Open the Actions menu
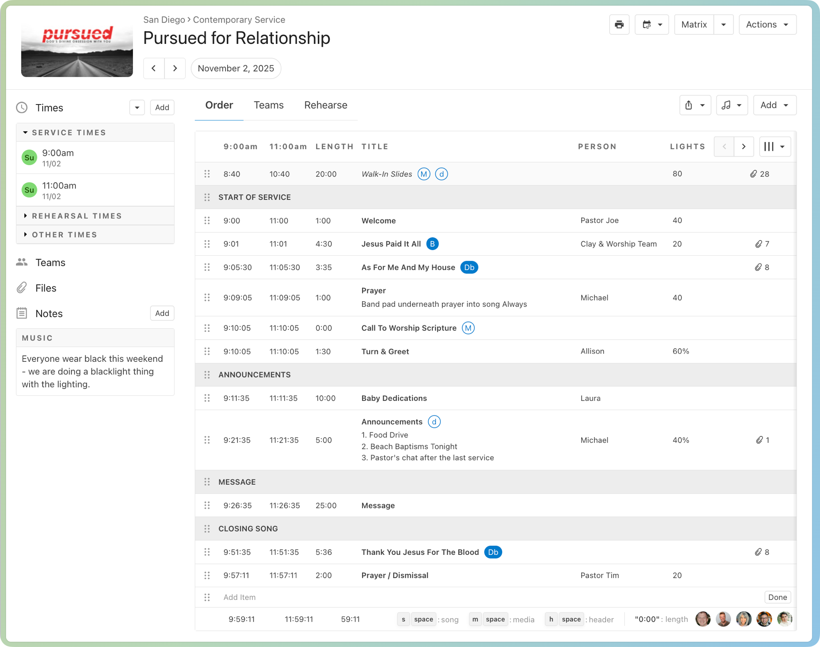 click(x=767, y=25)
